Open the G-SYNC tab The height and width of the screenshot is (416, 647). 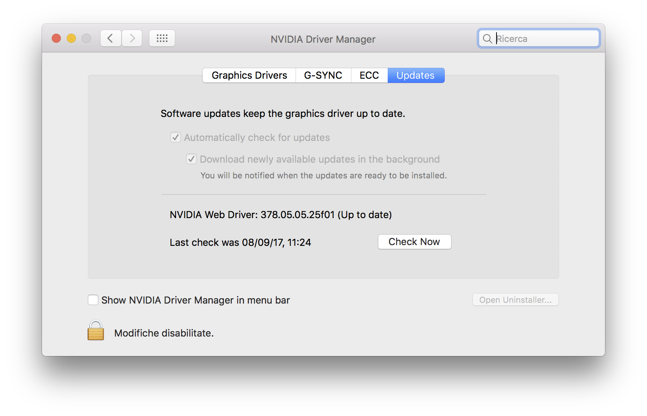(323, 75)
